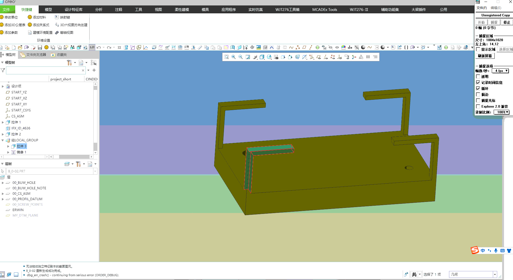Expand the 拉伸 1 tree node
The image size is (513, 280).
point(3,122)
